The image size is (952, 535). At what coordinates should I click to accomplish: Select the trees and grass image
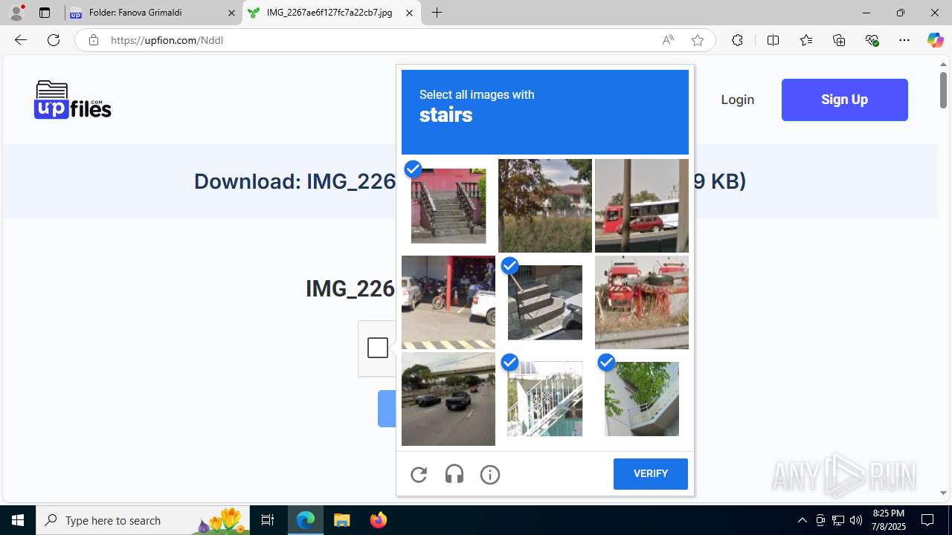click(545, 206)
